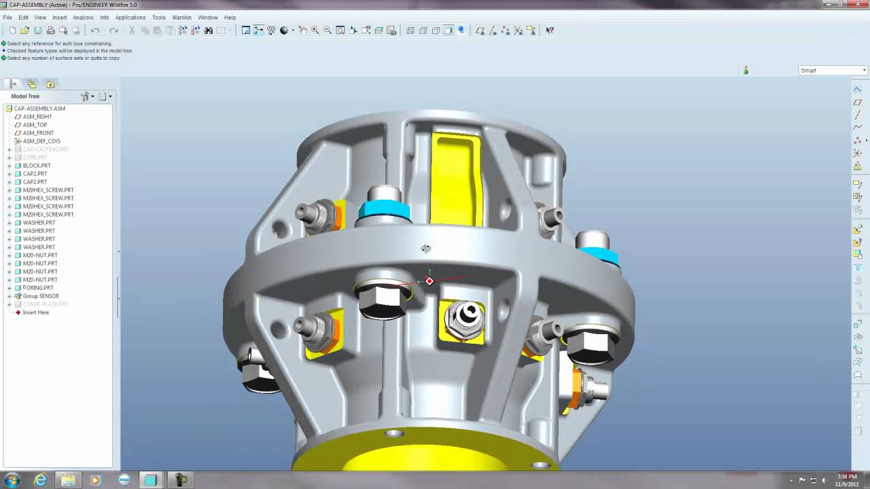Select the ASM_FRONT datum plane
Screen dimensions: 870x489
tap(38, 133)
